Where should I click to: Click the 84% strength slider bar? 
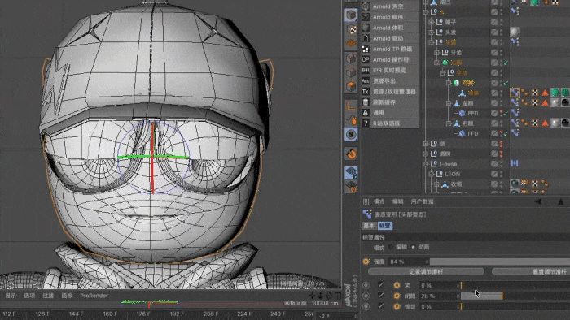[500, 262]
